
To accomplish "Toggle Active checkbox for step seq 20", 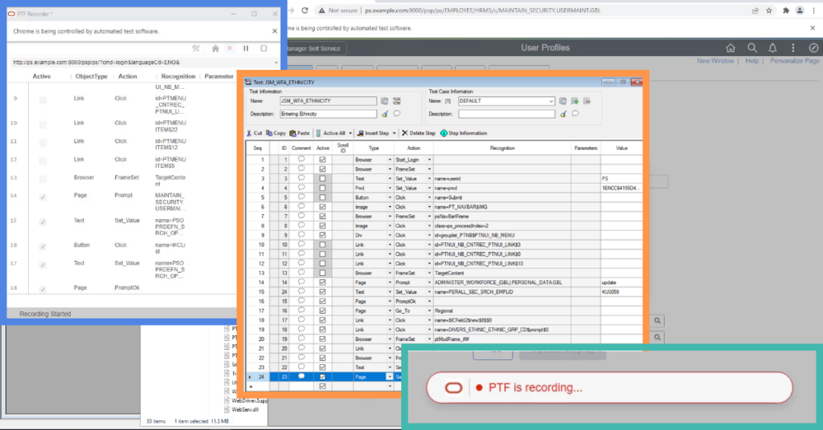I will 322,339.
